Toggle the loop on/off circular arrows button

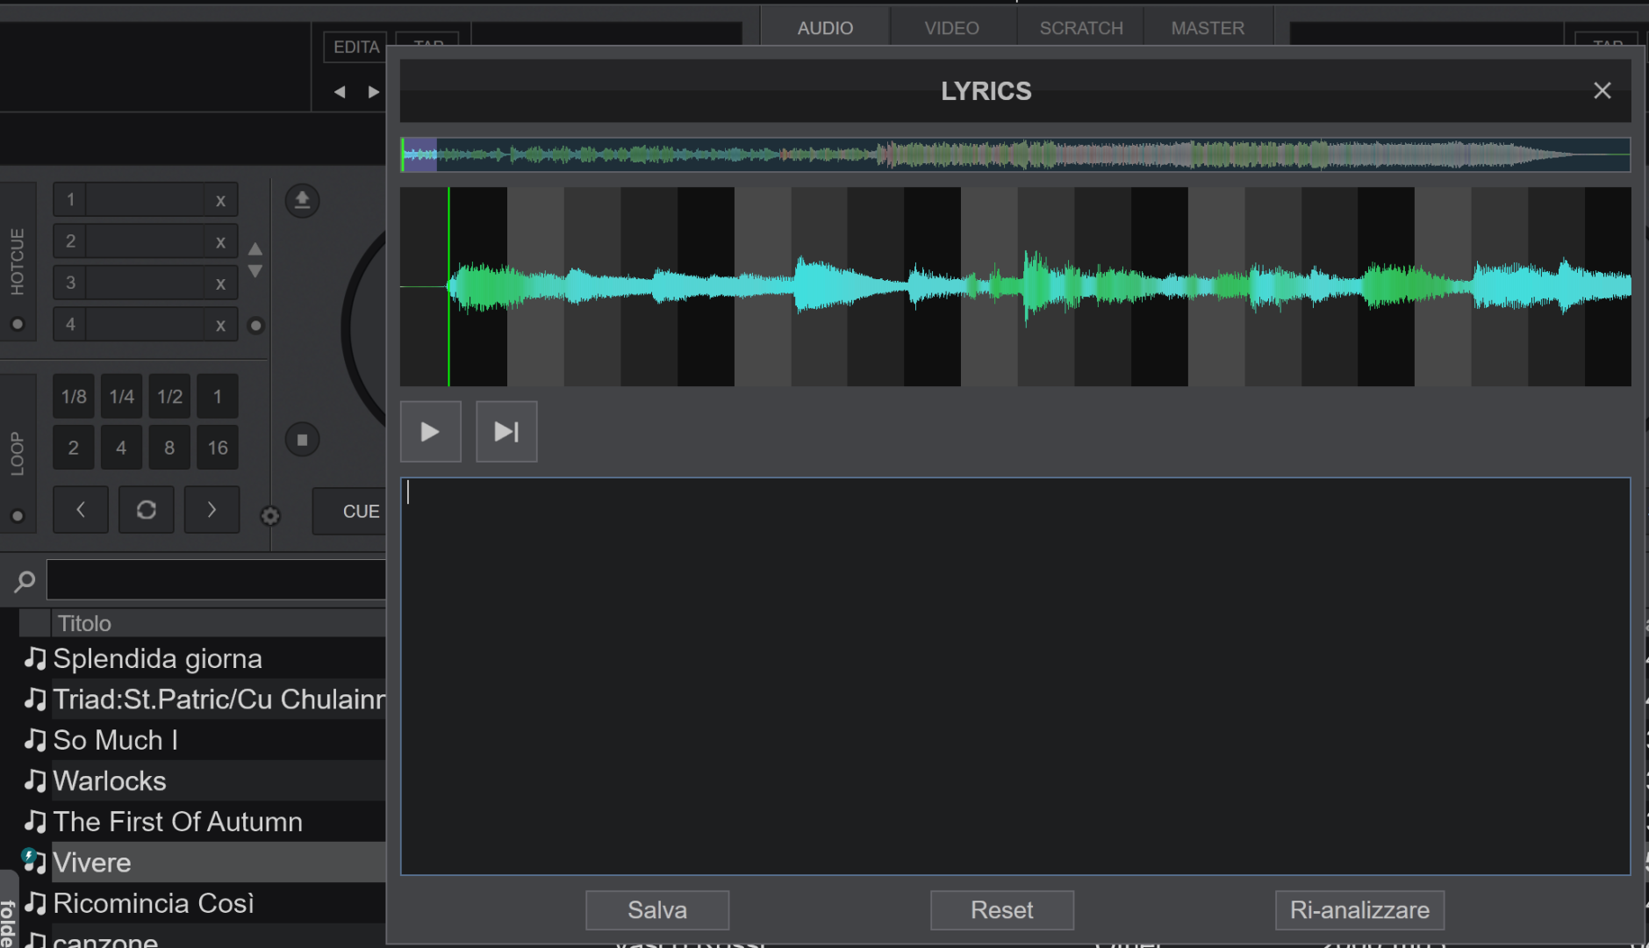point(147,510)
